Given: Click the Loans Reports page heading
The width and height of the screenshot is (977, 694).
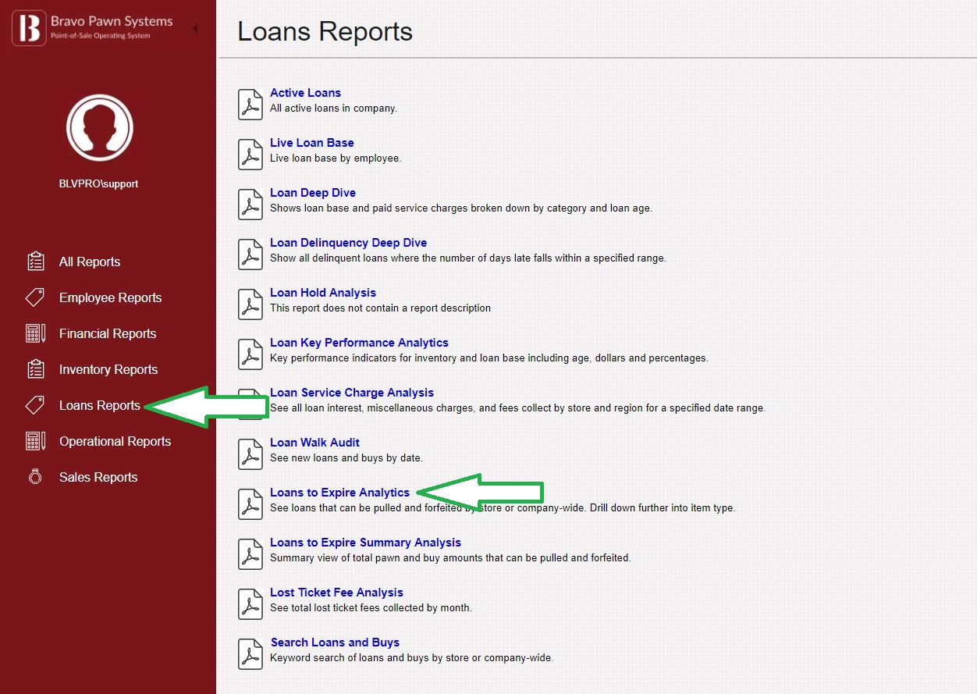Looking at the screenshot, I should pos(325,32).
